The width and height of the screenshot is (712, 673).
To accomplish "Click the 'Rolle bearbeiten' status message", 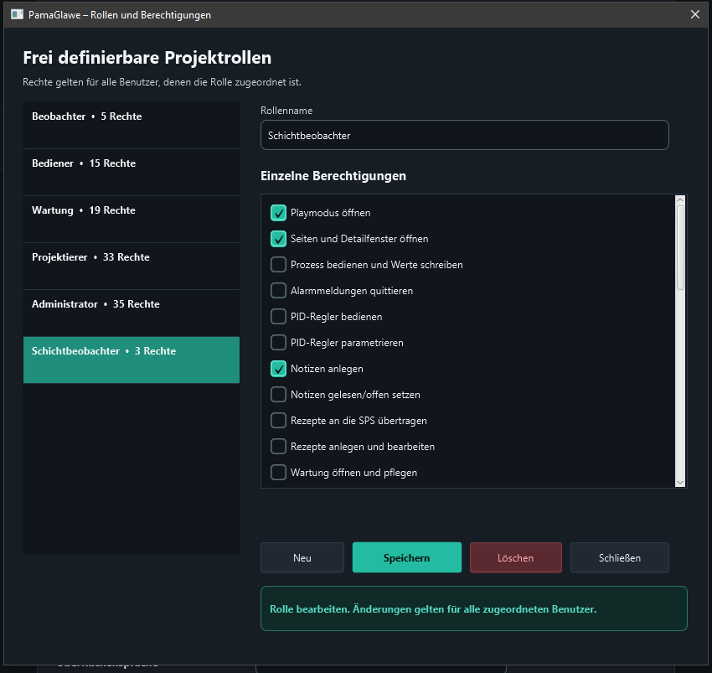I will pos(473,608).
